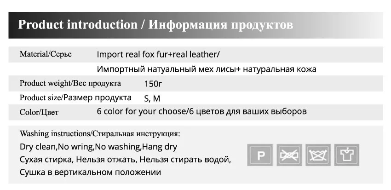Click the dry clean P symbol icon
The width and height of the screenshot is (391, 190).
(260, 155)
